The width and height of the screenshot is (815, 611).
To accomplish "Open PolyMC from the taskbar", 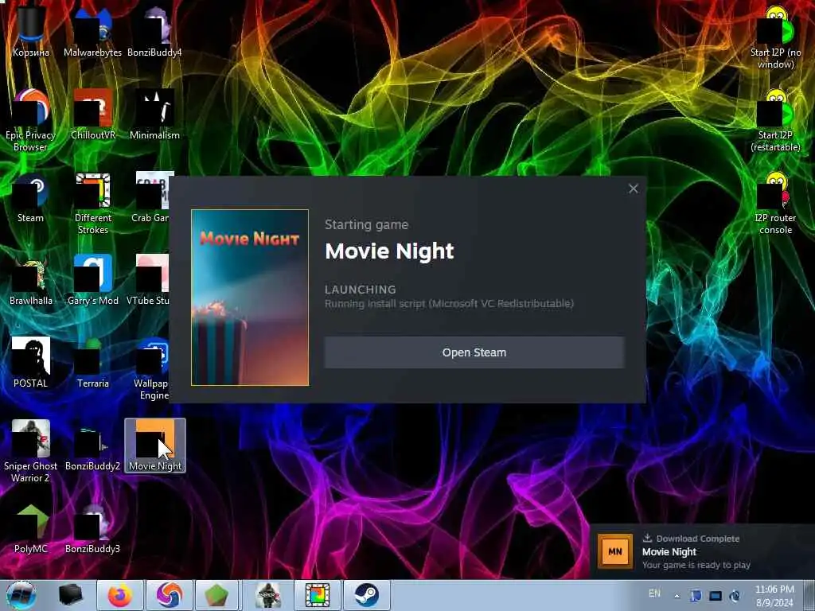I will tap(218, 595).
